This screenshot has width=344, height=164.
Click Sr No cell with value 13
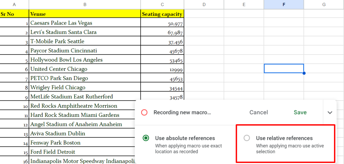(x=14, y=133)
